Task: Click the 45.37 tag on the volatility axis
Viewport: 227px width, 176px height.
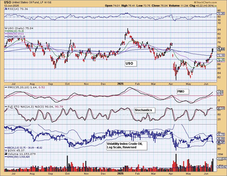Action: (x=221, y=142)
